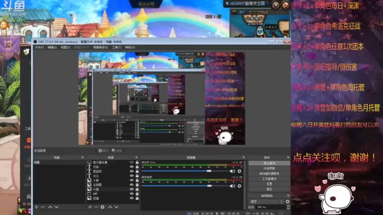Open the scene transition settings gear
The image size is (383, 215).
pos(288,202)
